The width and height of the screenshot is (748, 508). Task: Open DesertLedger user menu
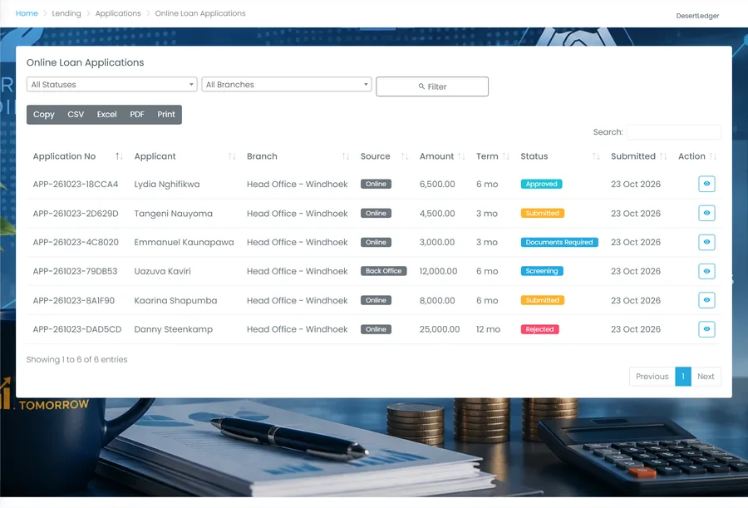coord(697,16)
